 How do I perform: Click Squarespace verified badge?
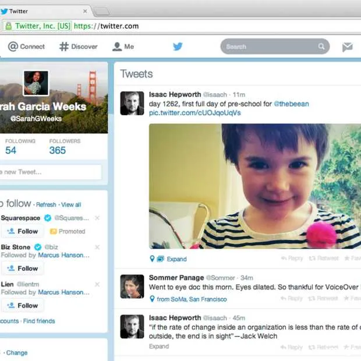click(48, 218)
